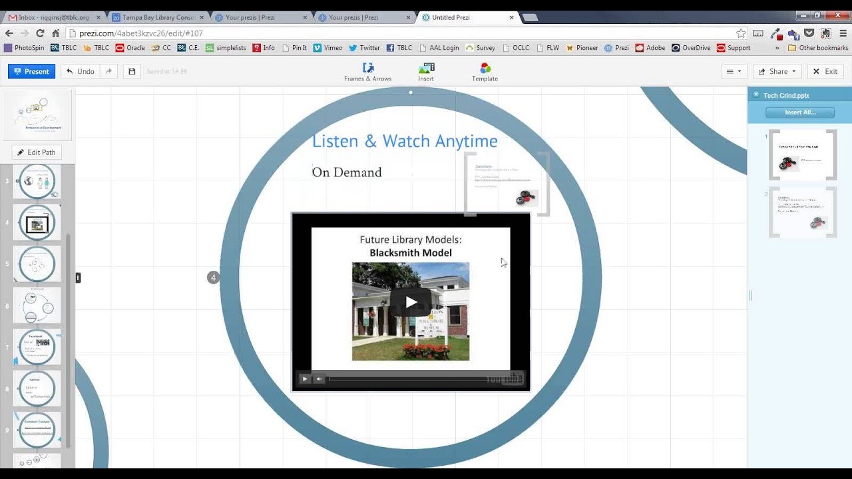Image resolution: width=852 pixels, height=479 pixels.
Task: Open the Share dropdown menu
Action: tap(776, 71)
